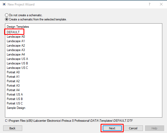Select the Landscape US C template

pyautogui.click(x=17, y=68)
